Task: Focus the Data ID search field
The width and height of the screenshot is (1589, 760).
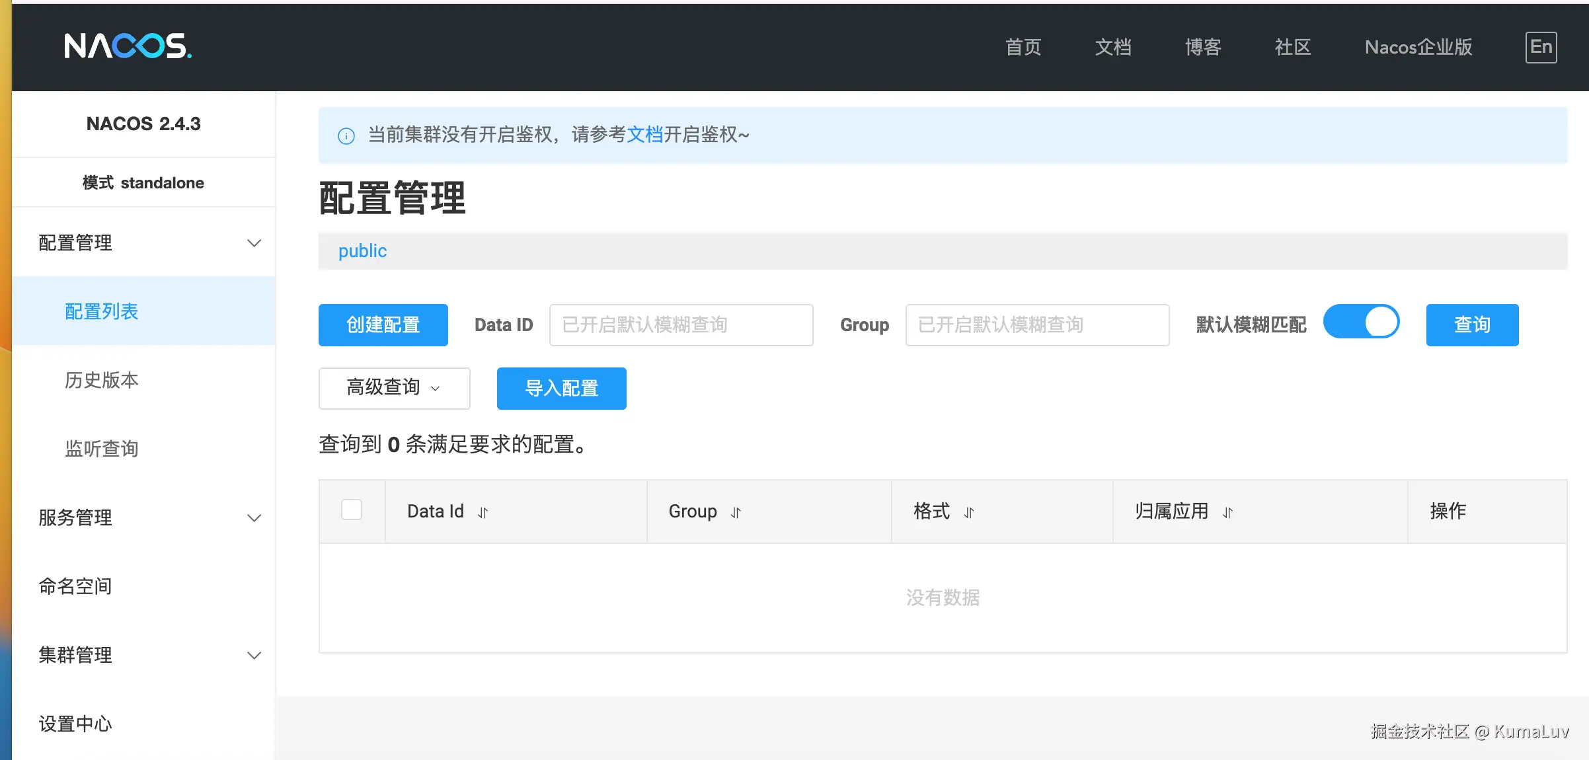Action: pos(681,324)
